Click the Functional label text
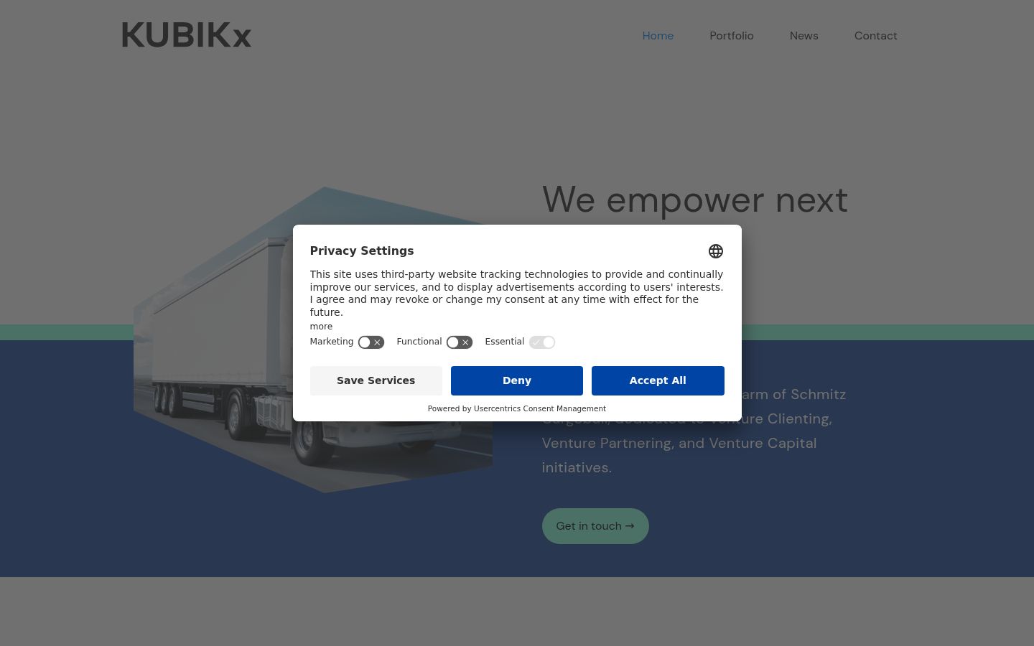Screen dimensions: 1034x646 pyautogui.click(x=419, y=342)
